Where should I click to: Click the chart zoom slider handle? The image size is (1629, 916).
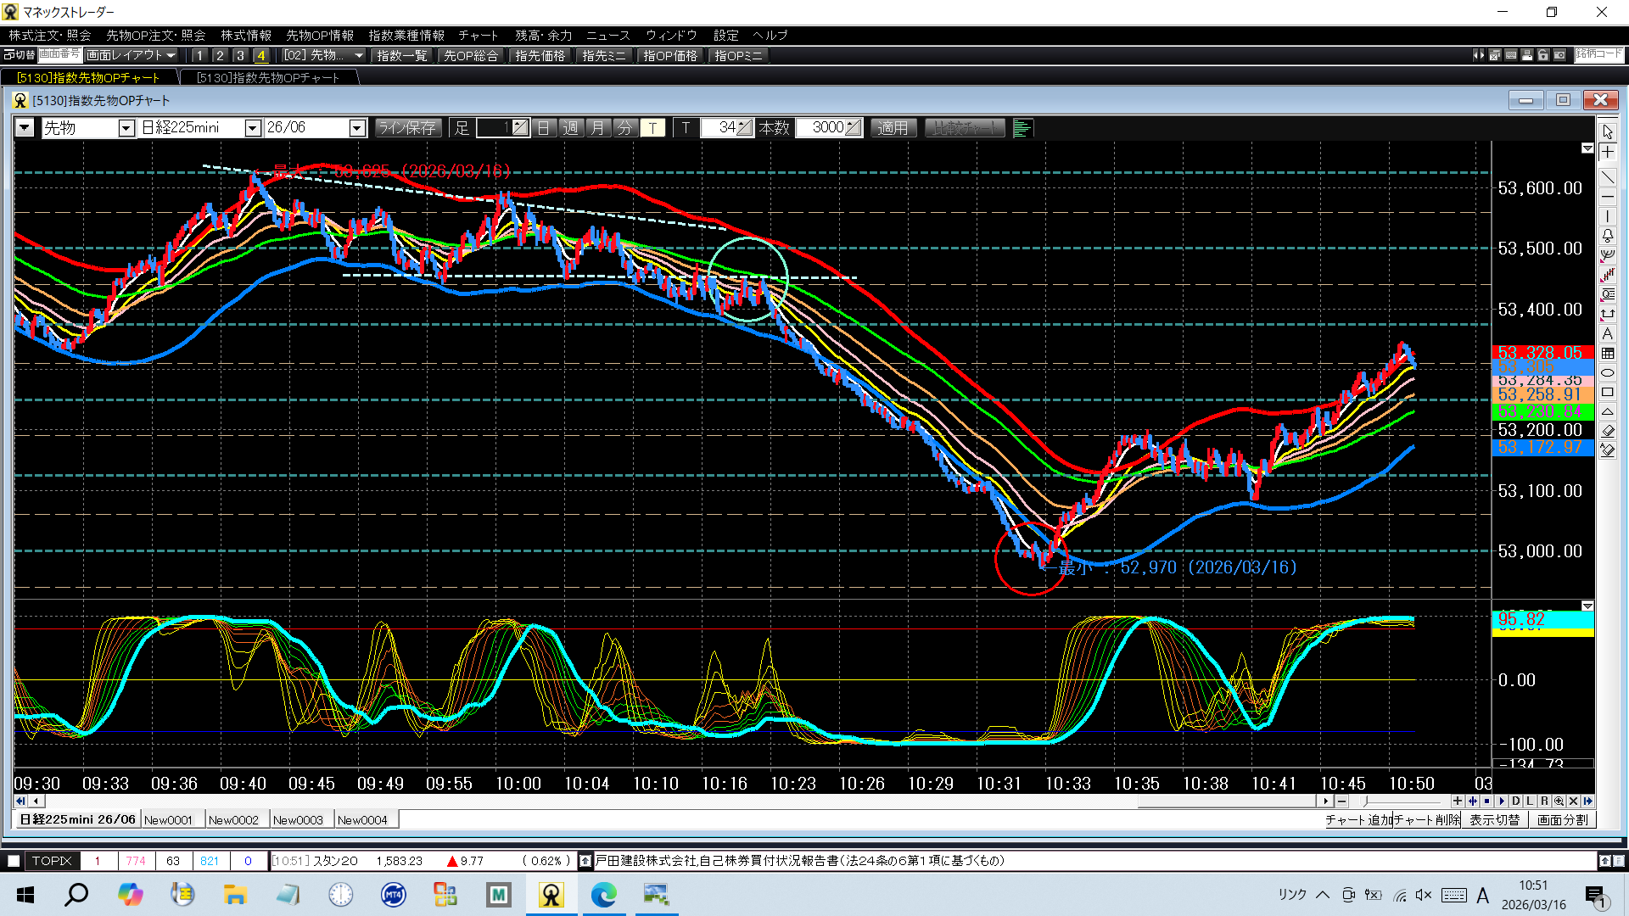1365,801
